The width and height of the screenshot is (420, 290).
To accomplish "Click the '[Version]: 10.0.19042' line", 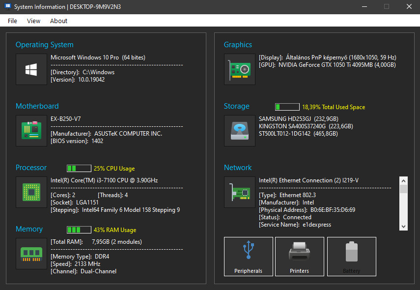I will (78, 80).
